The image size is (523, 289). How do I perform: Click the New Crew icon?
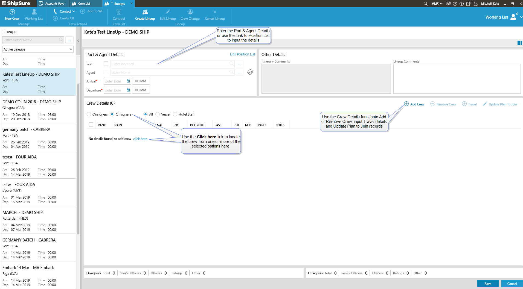pos(12,12)
